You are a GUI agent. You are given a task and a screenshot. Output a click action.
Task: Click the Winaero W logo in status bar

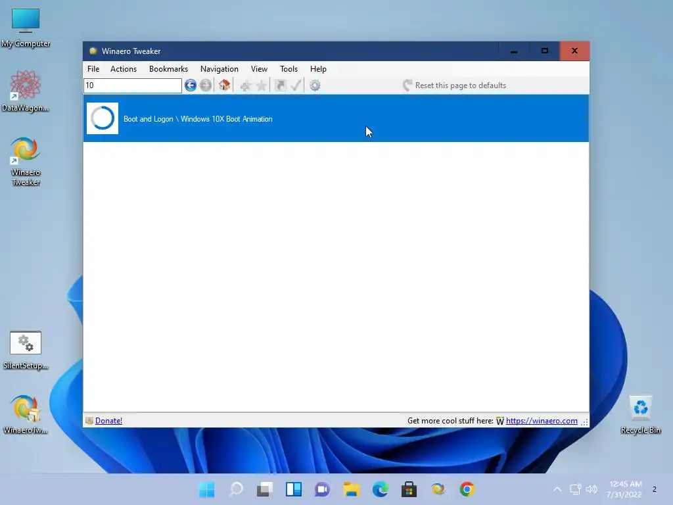500,421
